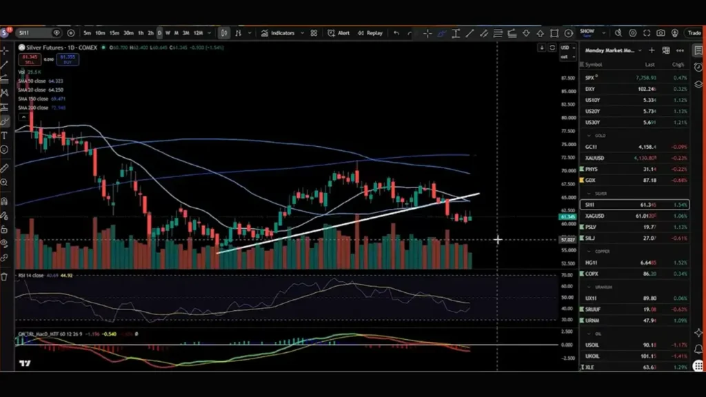Viewport: 706px width, 397px height.
Task: Open the USD currency dropdown
Action: tap(567, 48)
